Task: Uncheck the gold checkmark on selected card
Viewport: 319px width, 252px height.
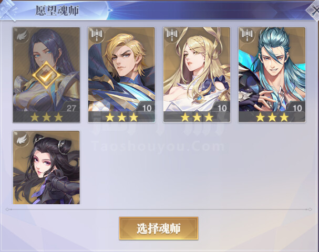Action: coord(46,75)
